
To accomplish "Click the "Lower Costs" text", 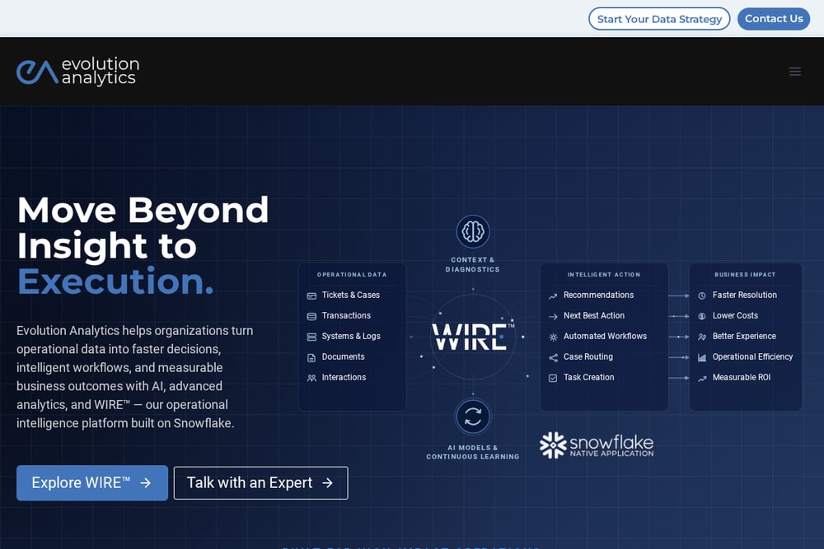I will tap(735, 315).
